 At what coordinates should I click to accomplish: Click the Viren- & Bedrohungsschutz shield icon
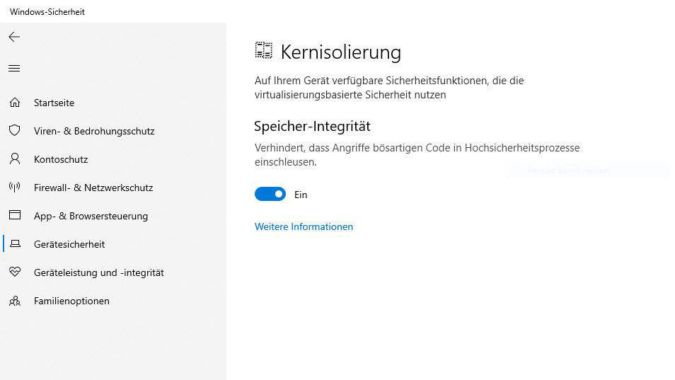tap(14, 131)
